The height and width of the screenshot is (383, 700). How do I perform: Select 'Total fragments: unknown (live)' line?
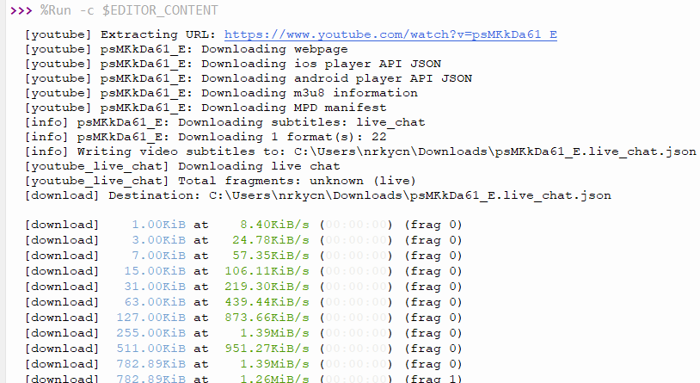click(x=220, y=181)
